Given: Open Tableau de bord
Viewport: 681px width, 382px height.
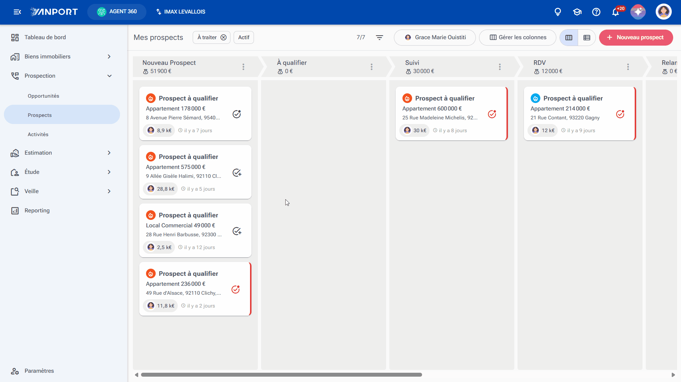Looking at the screenshot, I should (x=45, y=37).
